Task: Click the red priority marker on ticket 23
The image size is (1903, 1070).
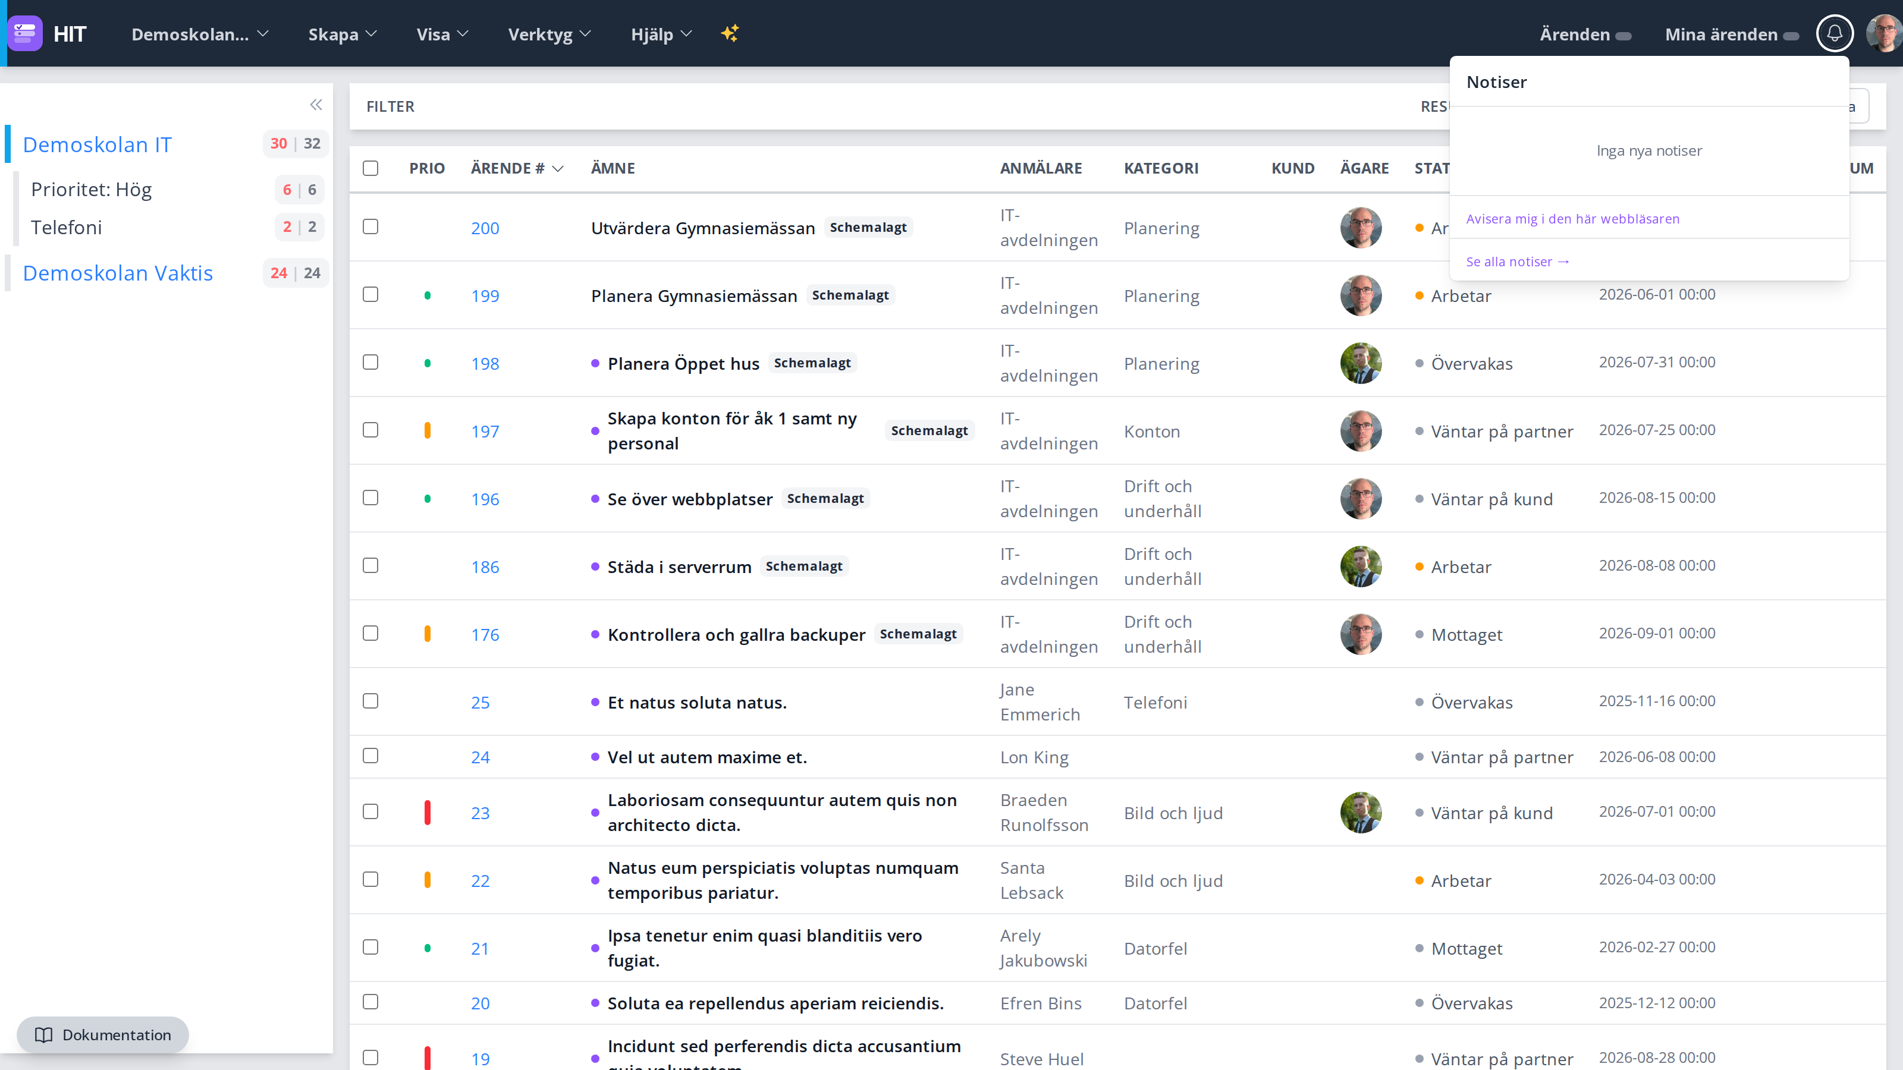Action: point(427,812)
